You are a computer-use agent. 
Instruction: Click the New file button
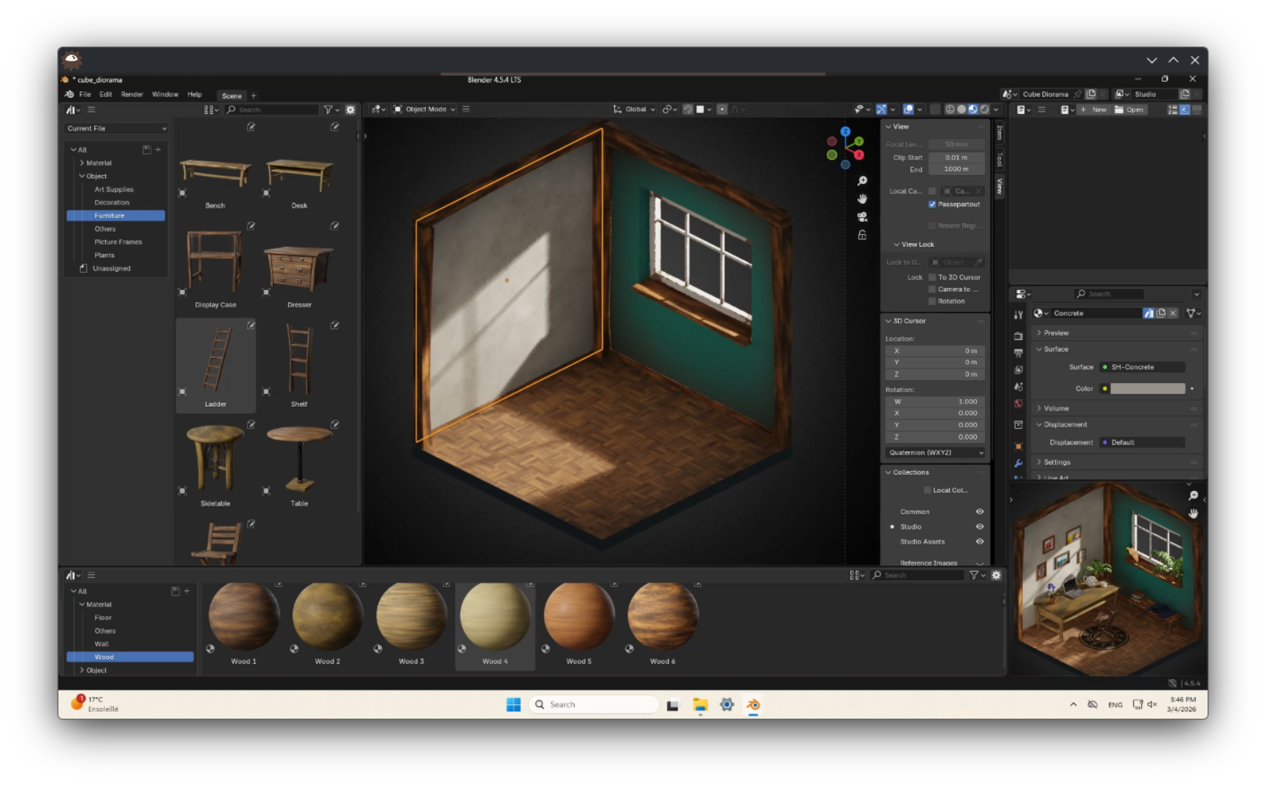1096,109
